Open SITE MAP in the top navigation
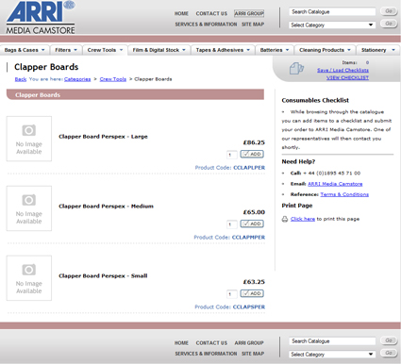 [253, 25]
